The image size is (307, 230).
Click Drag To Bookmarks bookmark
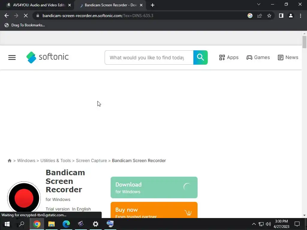25,25
